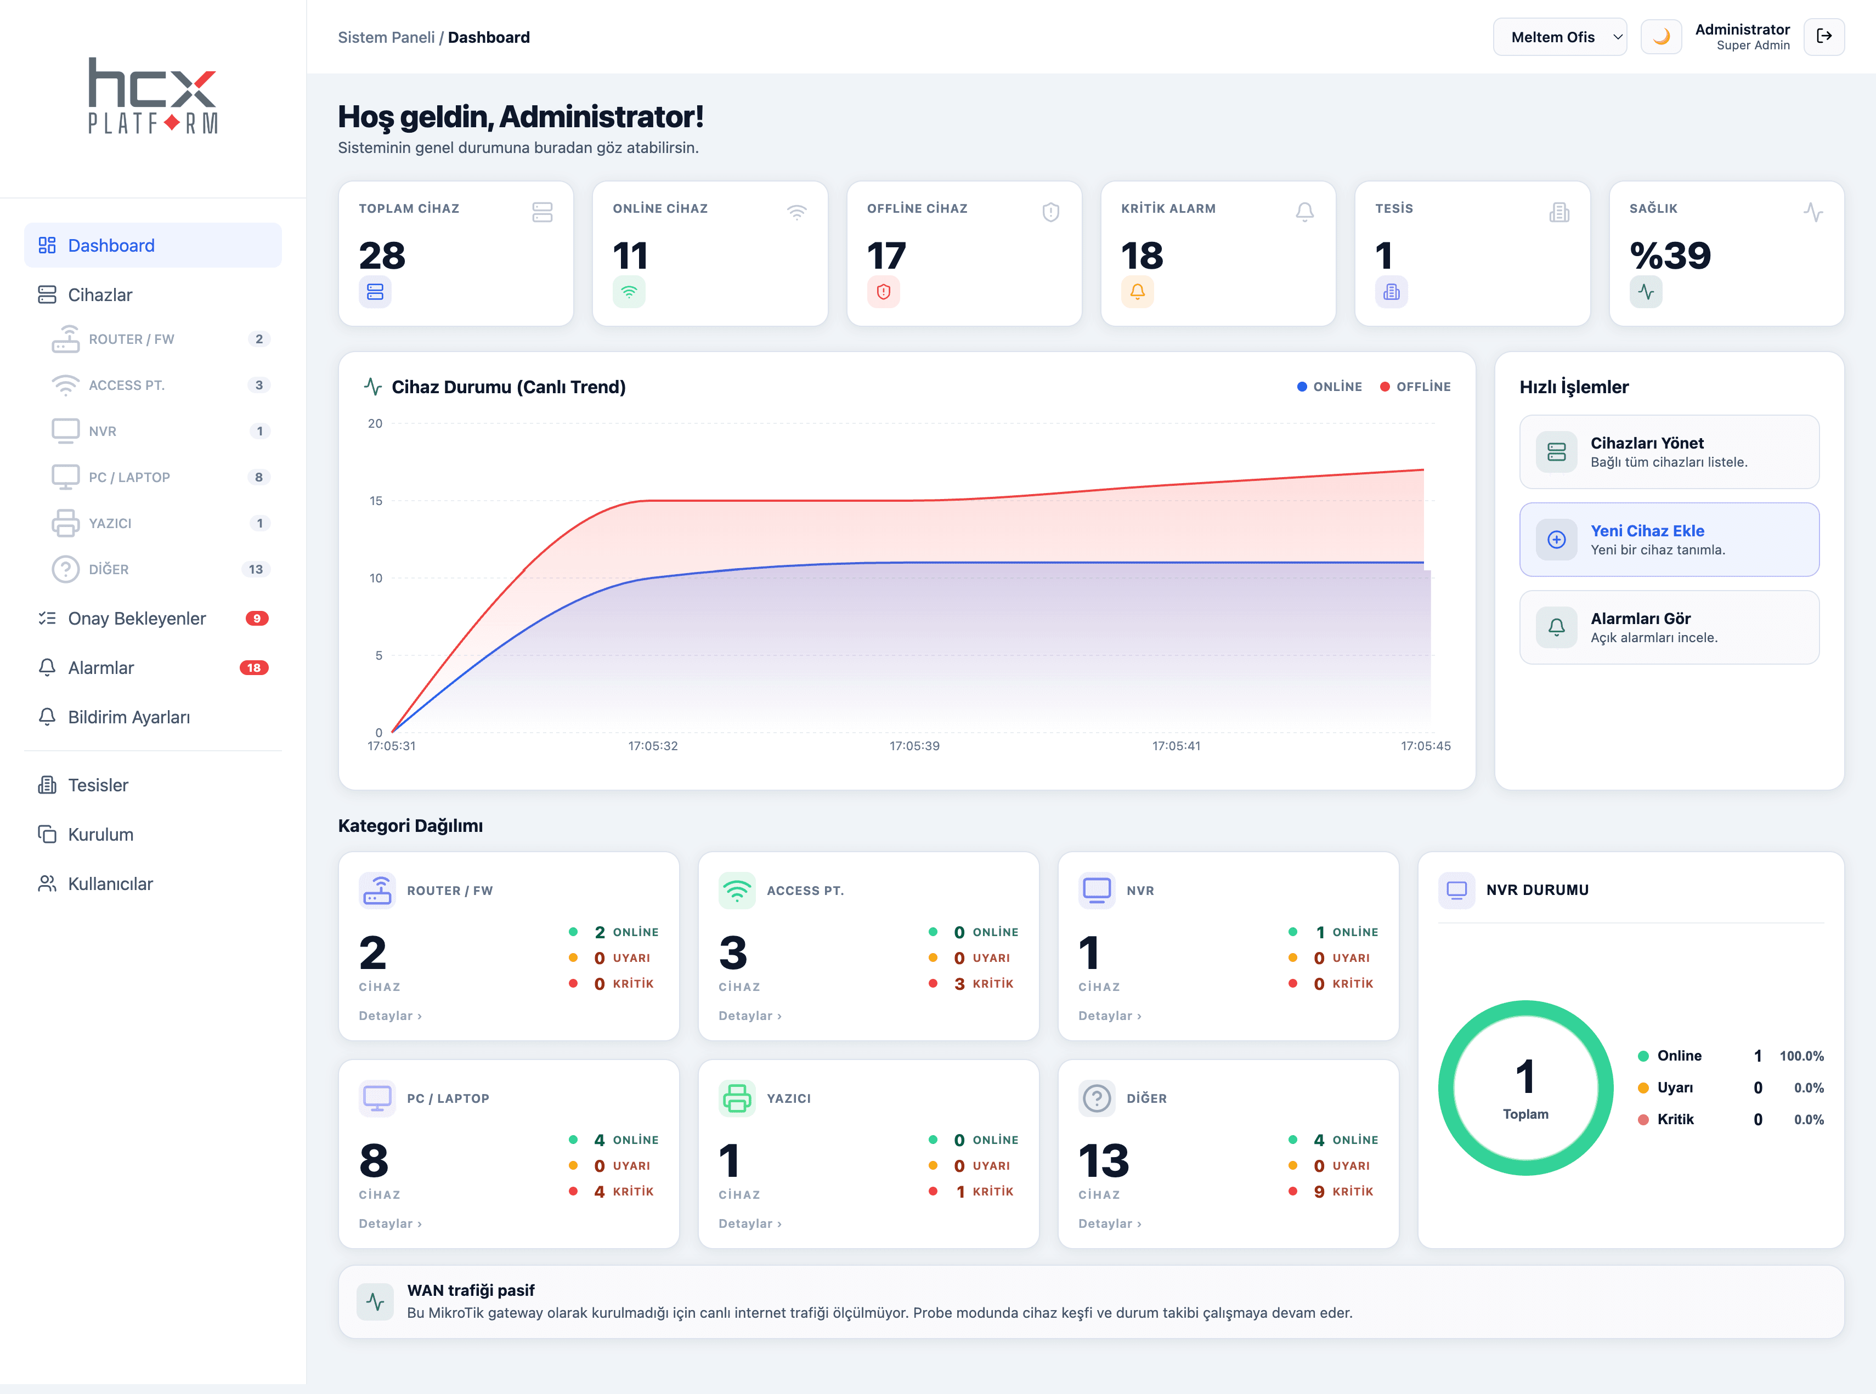
Task: Click the monitor icon on PC / LAPTOP card
Action: coord(377,1098)
